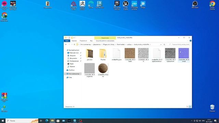Image resolution: width=219 pixels, height=123 pixels.
Task: Open Explorer help (blue question mark)
Action: click(191, 41)
